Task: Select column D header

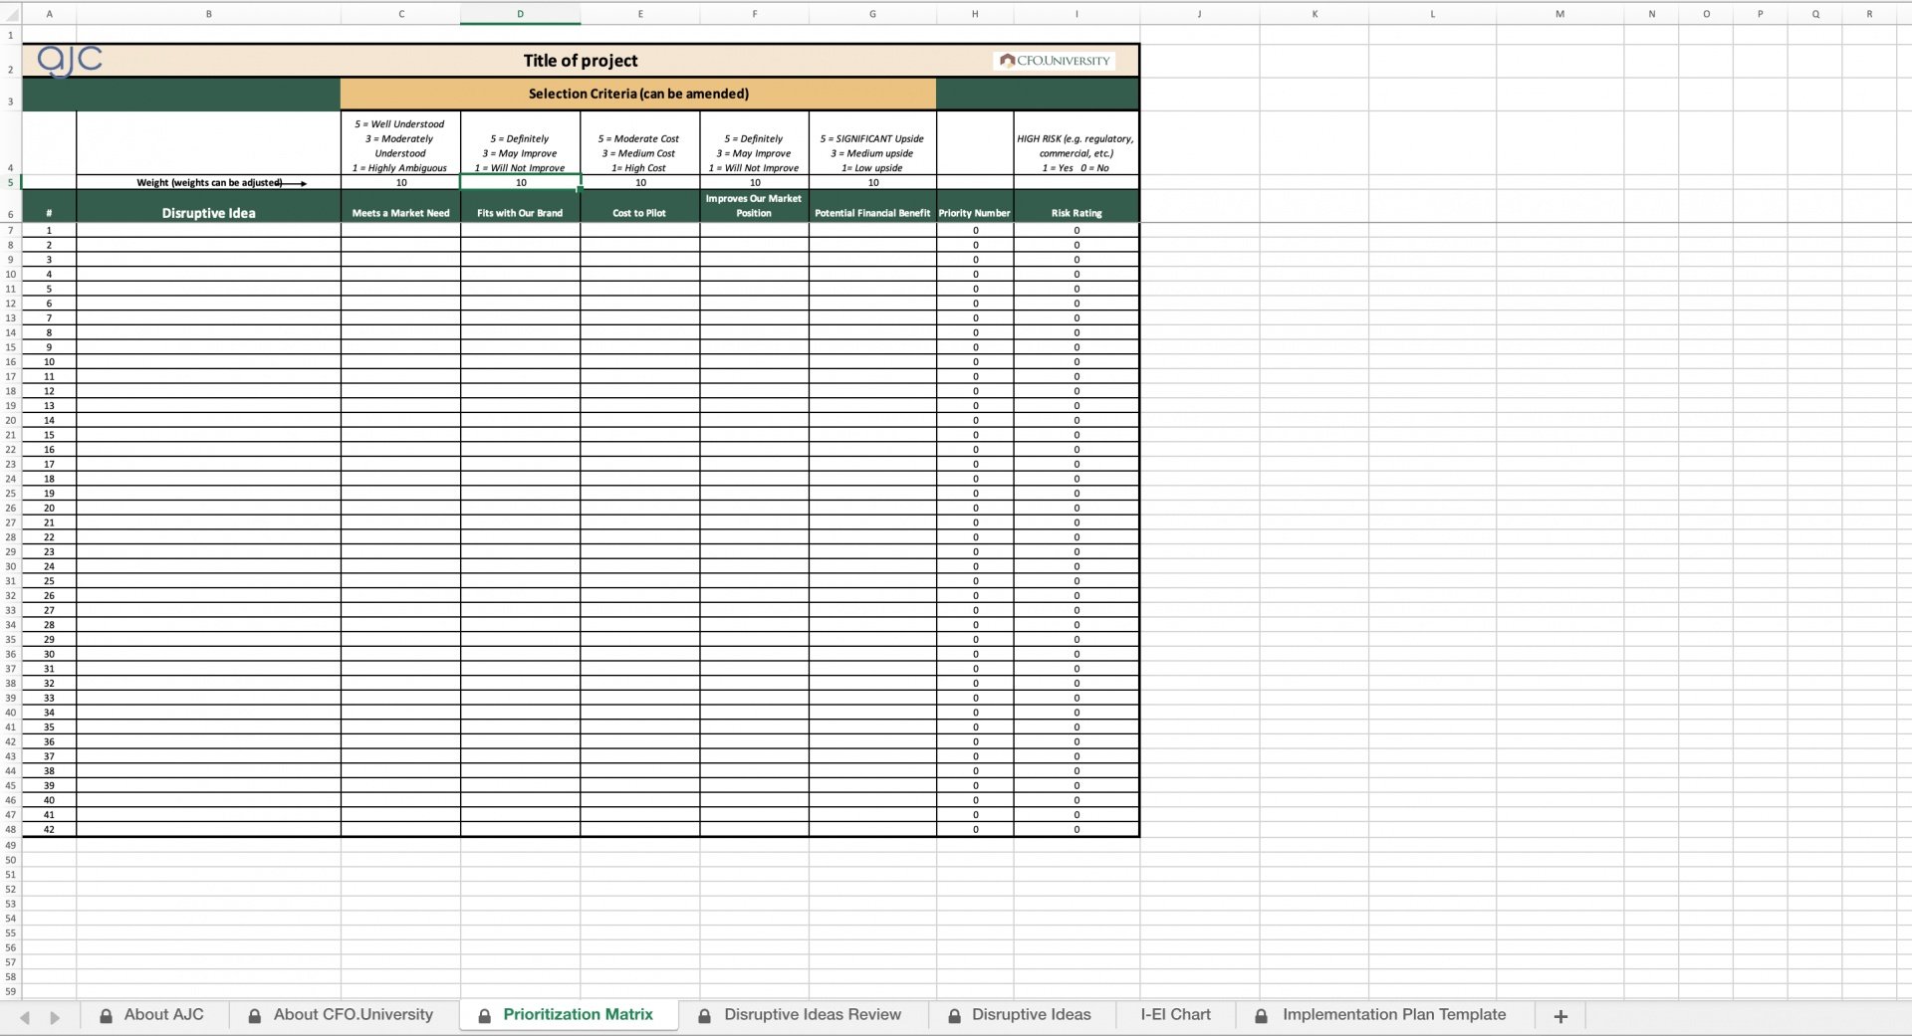Action: pos(520,14)
